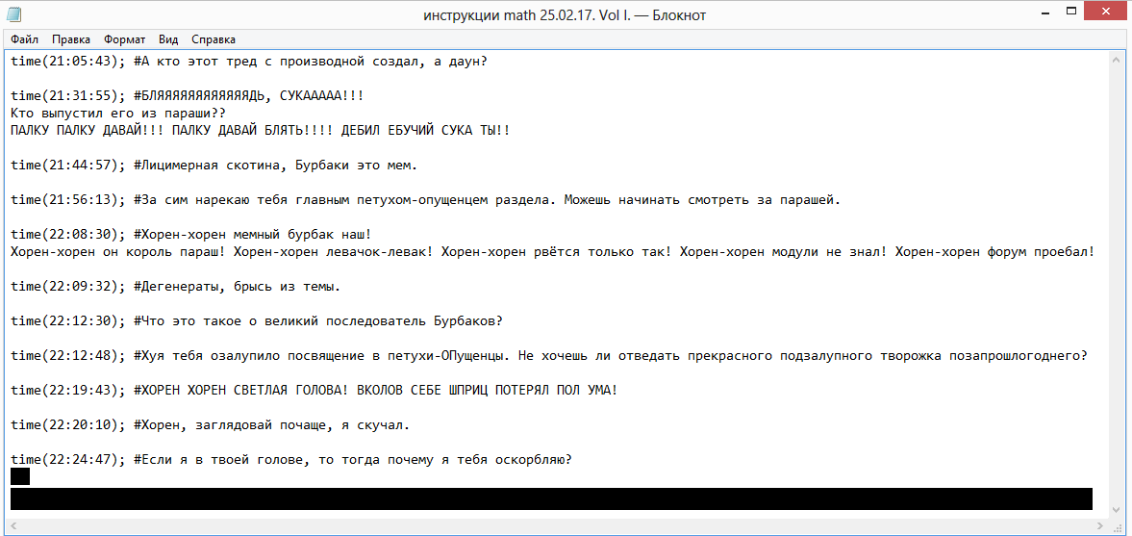Viewport: 1132px width, 536px height.
Task: Click the line starting time(22:08:30)
Action: coord(191,235)
